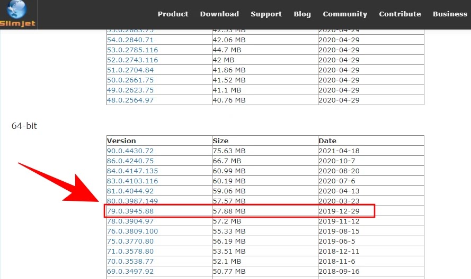Open the Community menu

[345, 14]
